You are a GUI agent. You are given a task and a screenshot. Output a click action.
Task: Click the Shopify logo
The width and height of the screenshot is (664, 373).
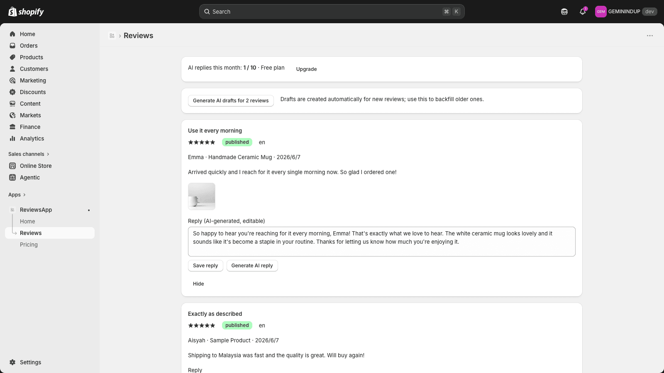[26, 12]
